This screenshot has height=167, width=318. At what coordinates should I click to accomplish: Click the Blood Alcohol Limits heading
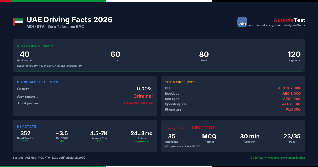(38, 82)
